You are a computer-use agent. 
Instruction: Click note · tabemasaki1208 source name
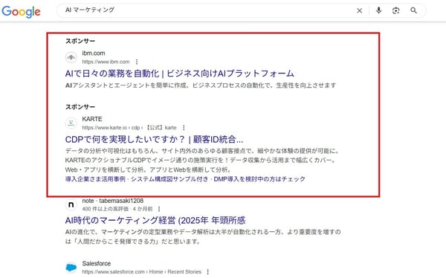point(113,201)
